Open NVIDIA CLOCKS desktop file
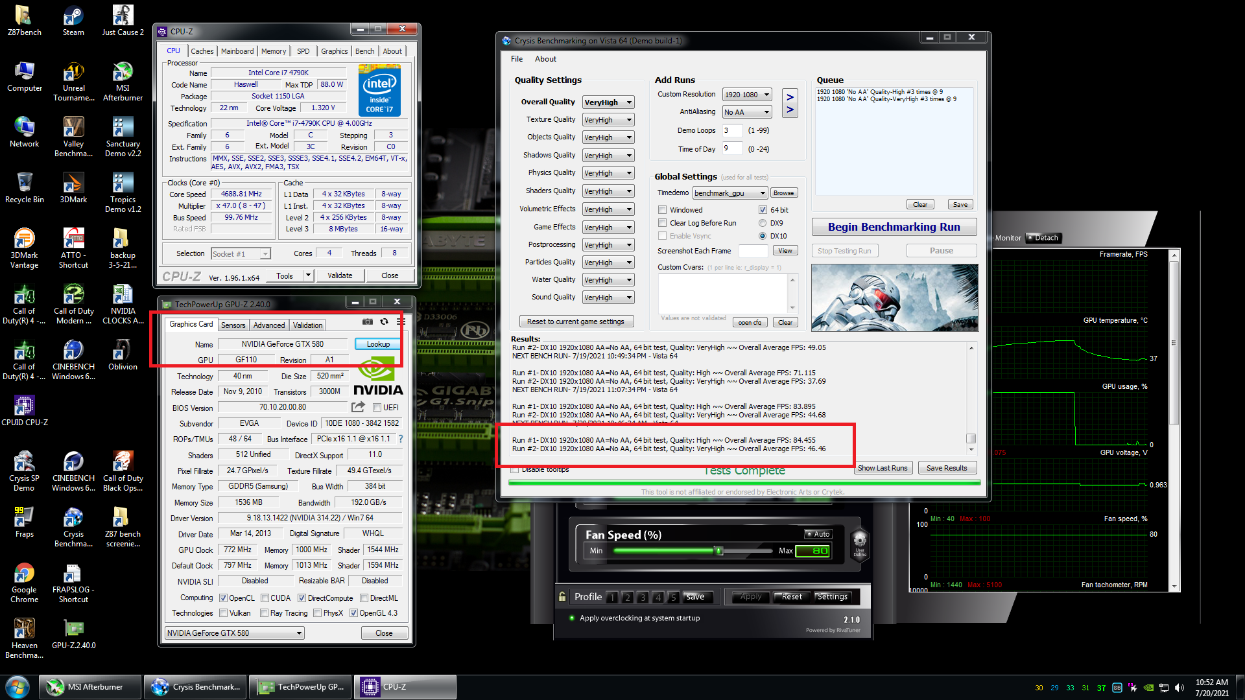The width and height of the screenshot is (1245, 700). (123, 305)
